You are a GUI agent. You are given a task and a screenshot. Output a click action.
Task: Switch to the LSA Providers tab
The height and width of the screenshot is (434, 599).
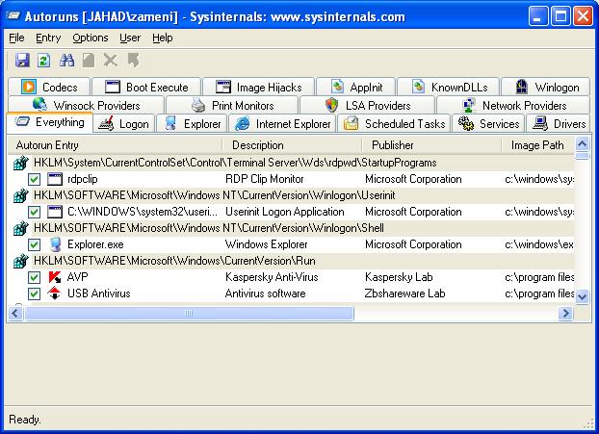(x=368, y=105)
